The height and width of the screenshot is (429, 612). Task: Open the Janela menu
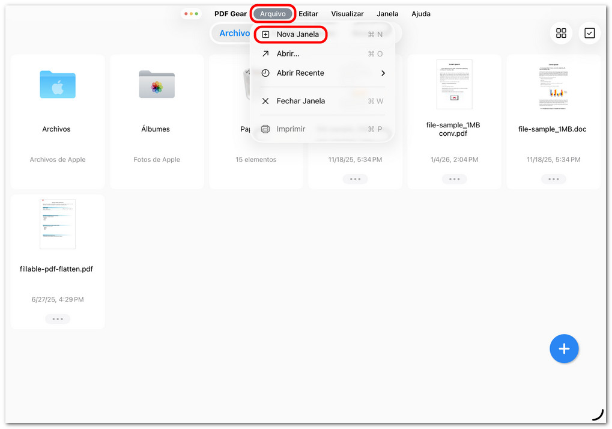tap(387, 13)
